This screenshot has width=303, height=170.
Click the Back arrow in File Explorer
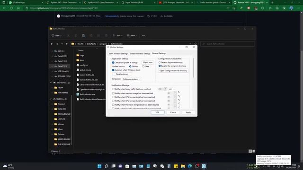[x=52, y=44]
